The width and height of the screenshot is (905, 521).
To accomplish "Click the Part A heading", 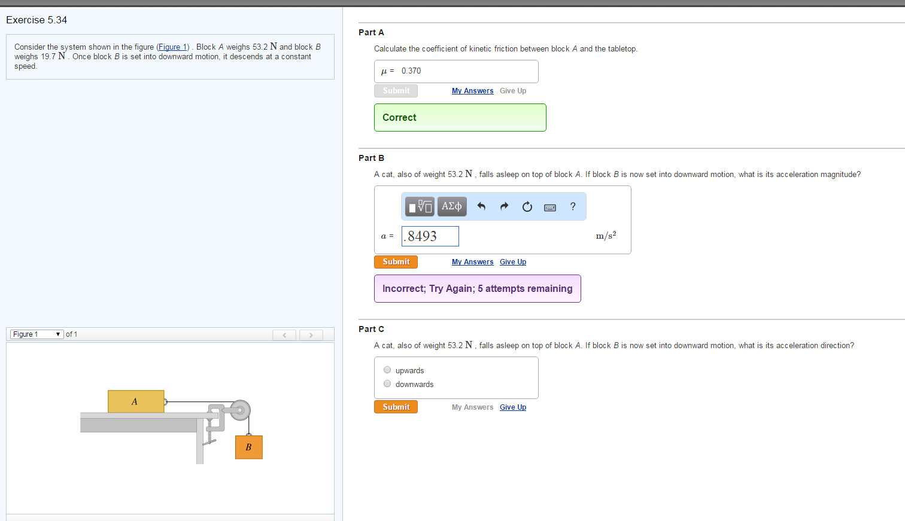I will [x=371, y=32].
